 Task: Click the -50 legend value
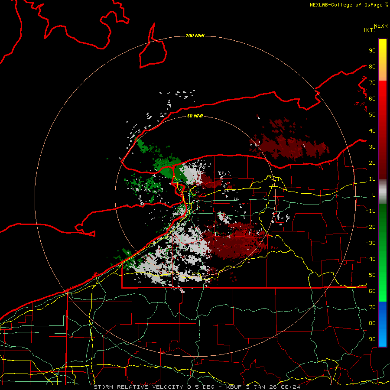(370, 275)
